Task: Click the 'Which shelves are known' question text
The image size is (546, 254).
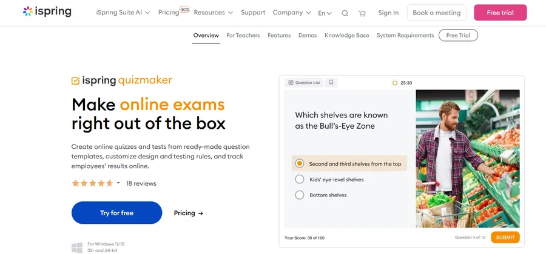Action: [x=341, y=115]
